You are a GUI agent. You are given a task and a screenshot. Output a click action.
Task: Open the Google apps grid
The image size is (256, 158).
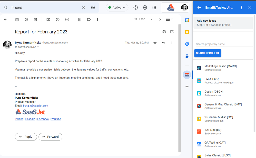[x=154, y=7]
